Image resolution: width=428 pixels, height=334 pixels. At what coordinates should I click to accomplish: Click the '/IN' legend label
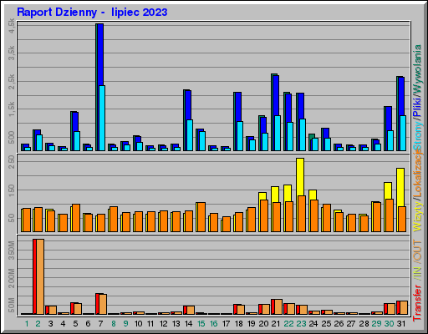[x=417, y=273]
